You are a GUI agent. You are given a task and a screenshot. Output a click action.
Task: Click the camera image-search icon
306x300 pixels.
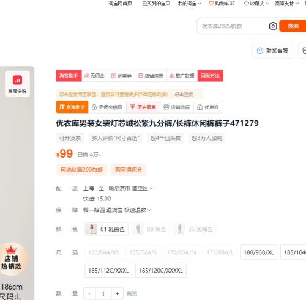(273, 26)
